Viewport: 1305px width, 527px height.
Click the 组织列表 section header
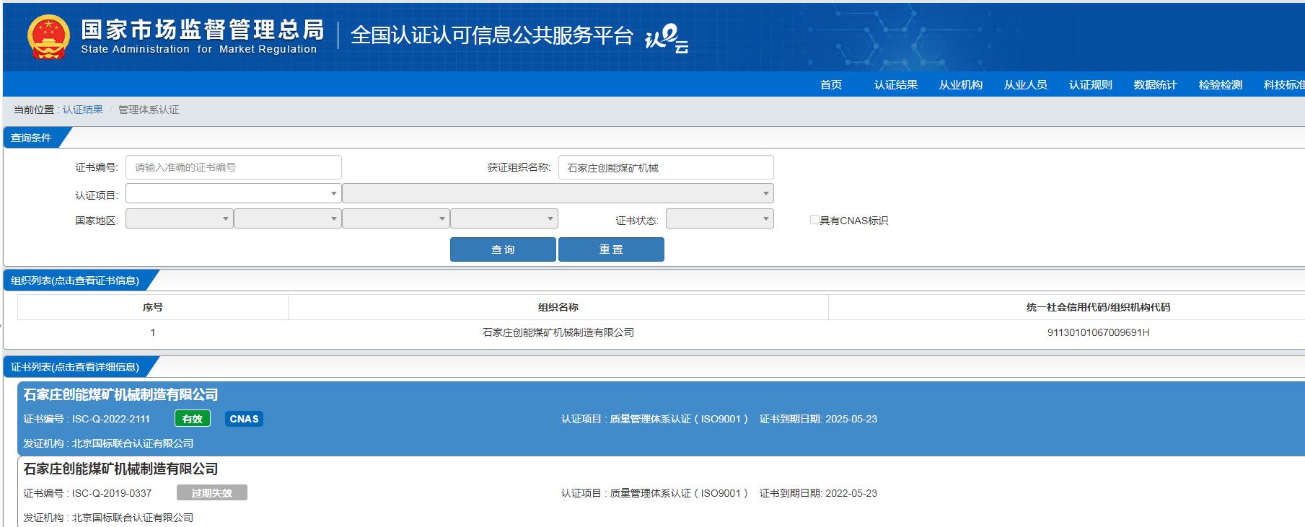[75, 280]
